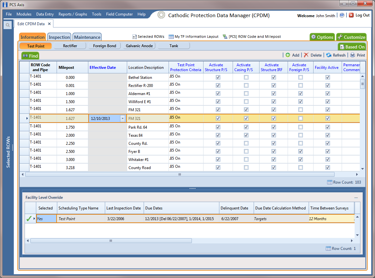The height and width of the screenshot is (278, 375).
Task: Open the Effective Date dropdown for 12/10/2013
Action: (123, 118)
